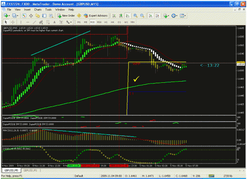Select the Crosshair tool
Screen dimensions: 247x179
click(13, 22)
